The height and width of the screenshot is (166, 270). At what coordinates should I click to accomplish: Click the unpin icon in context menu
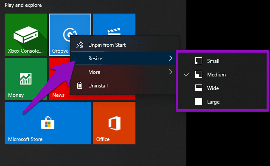(x=80, y=45)
